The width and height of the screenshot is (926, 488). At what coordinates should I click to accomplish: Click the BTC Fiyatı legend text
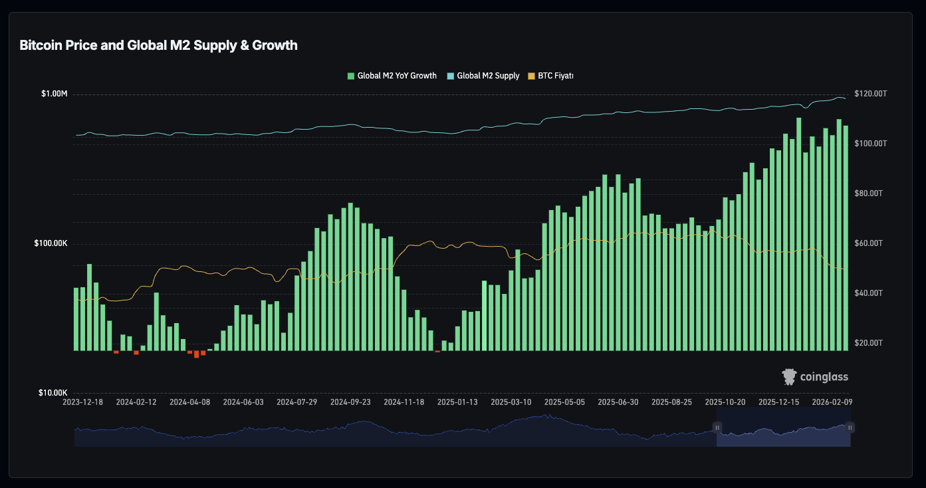(556, 76)
